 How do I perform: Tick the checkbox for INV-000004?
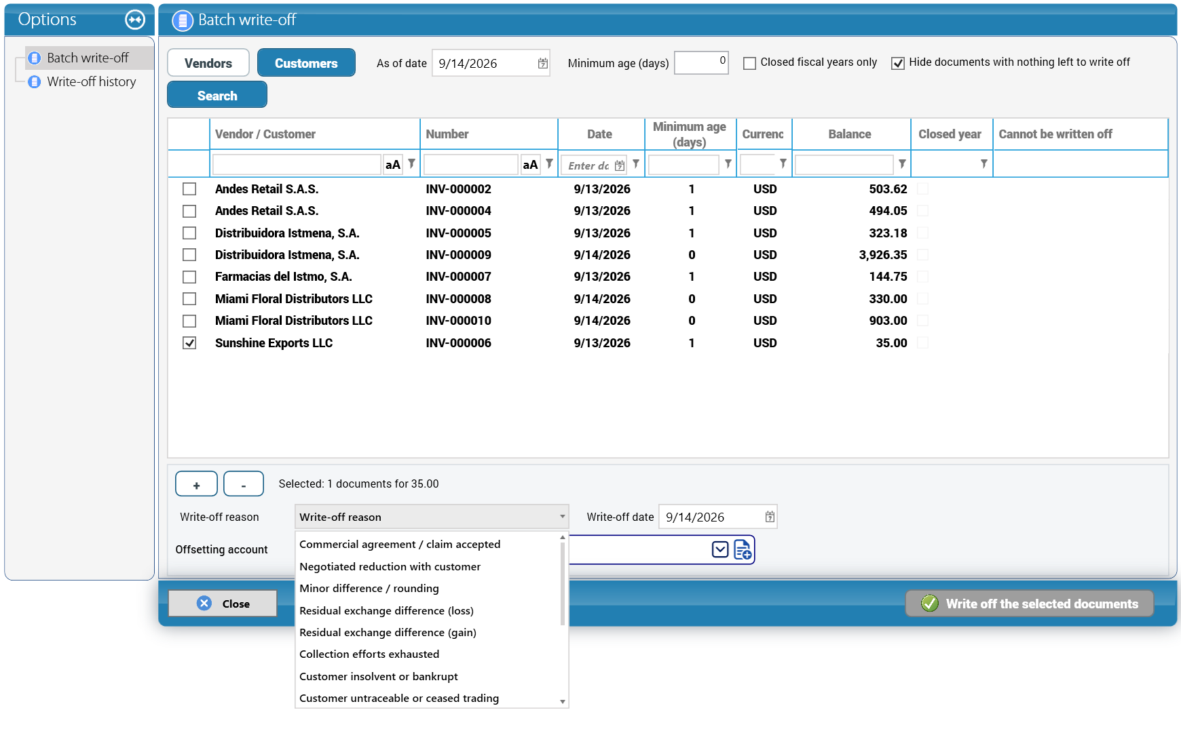189,211
